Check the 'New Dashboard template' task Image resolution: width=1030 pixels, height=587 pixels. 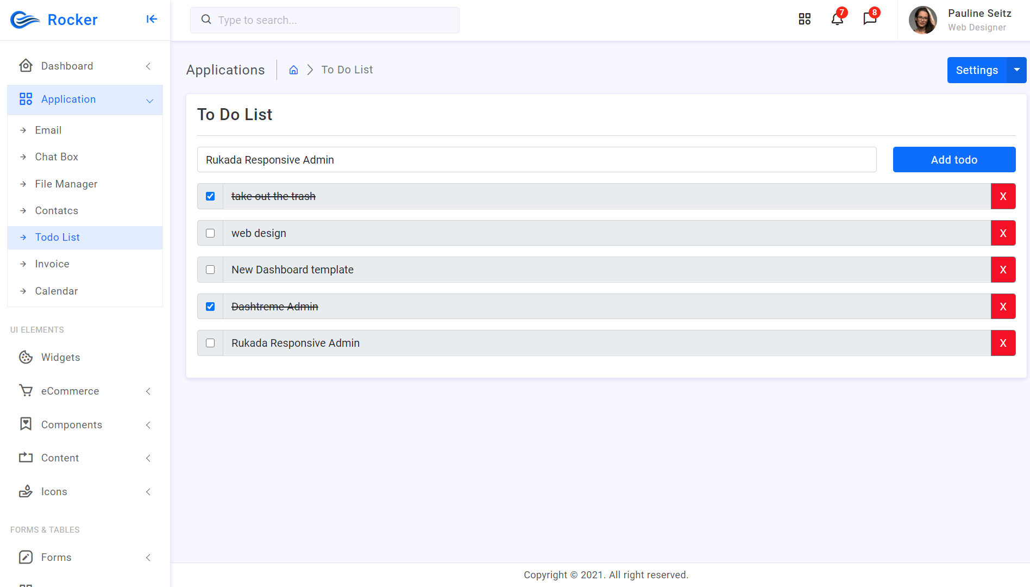coord(210,270)
